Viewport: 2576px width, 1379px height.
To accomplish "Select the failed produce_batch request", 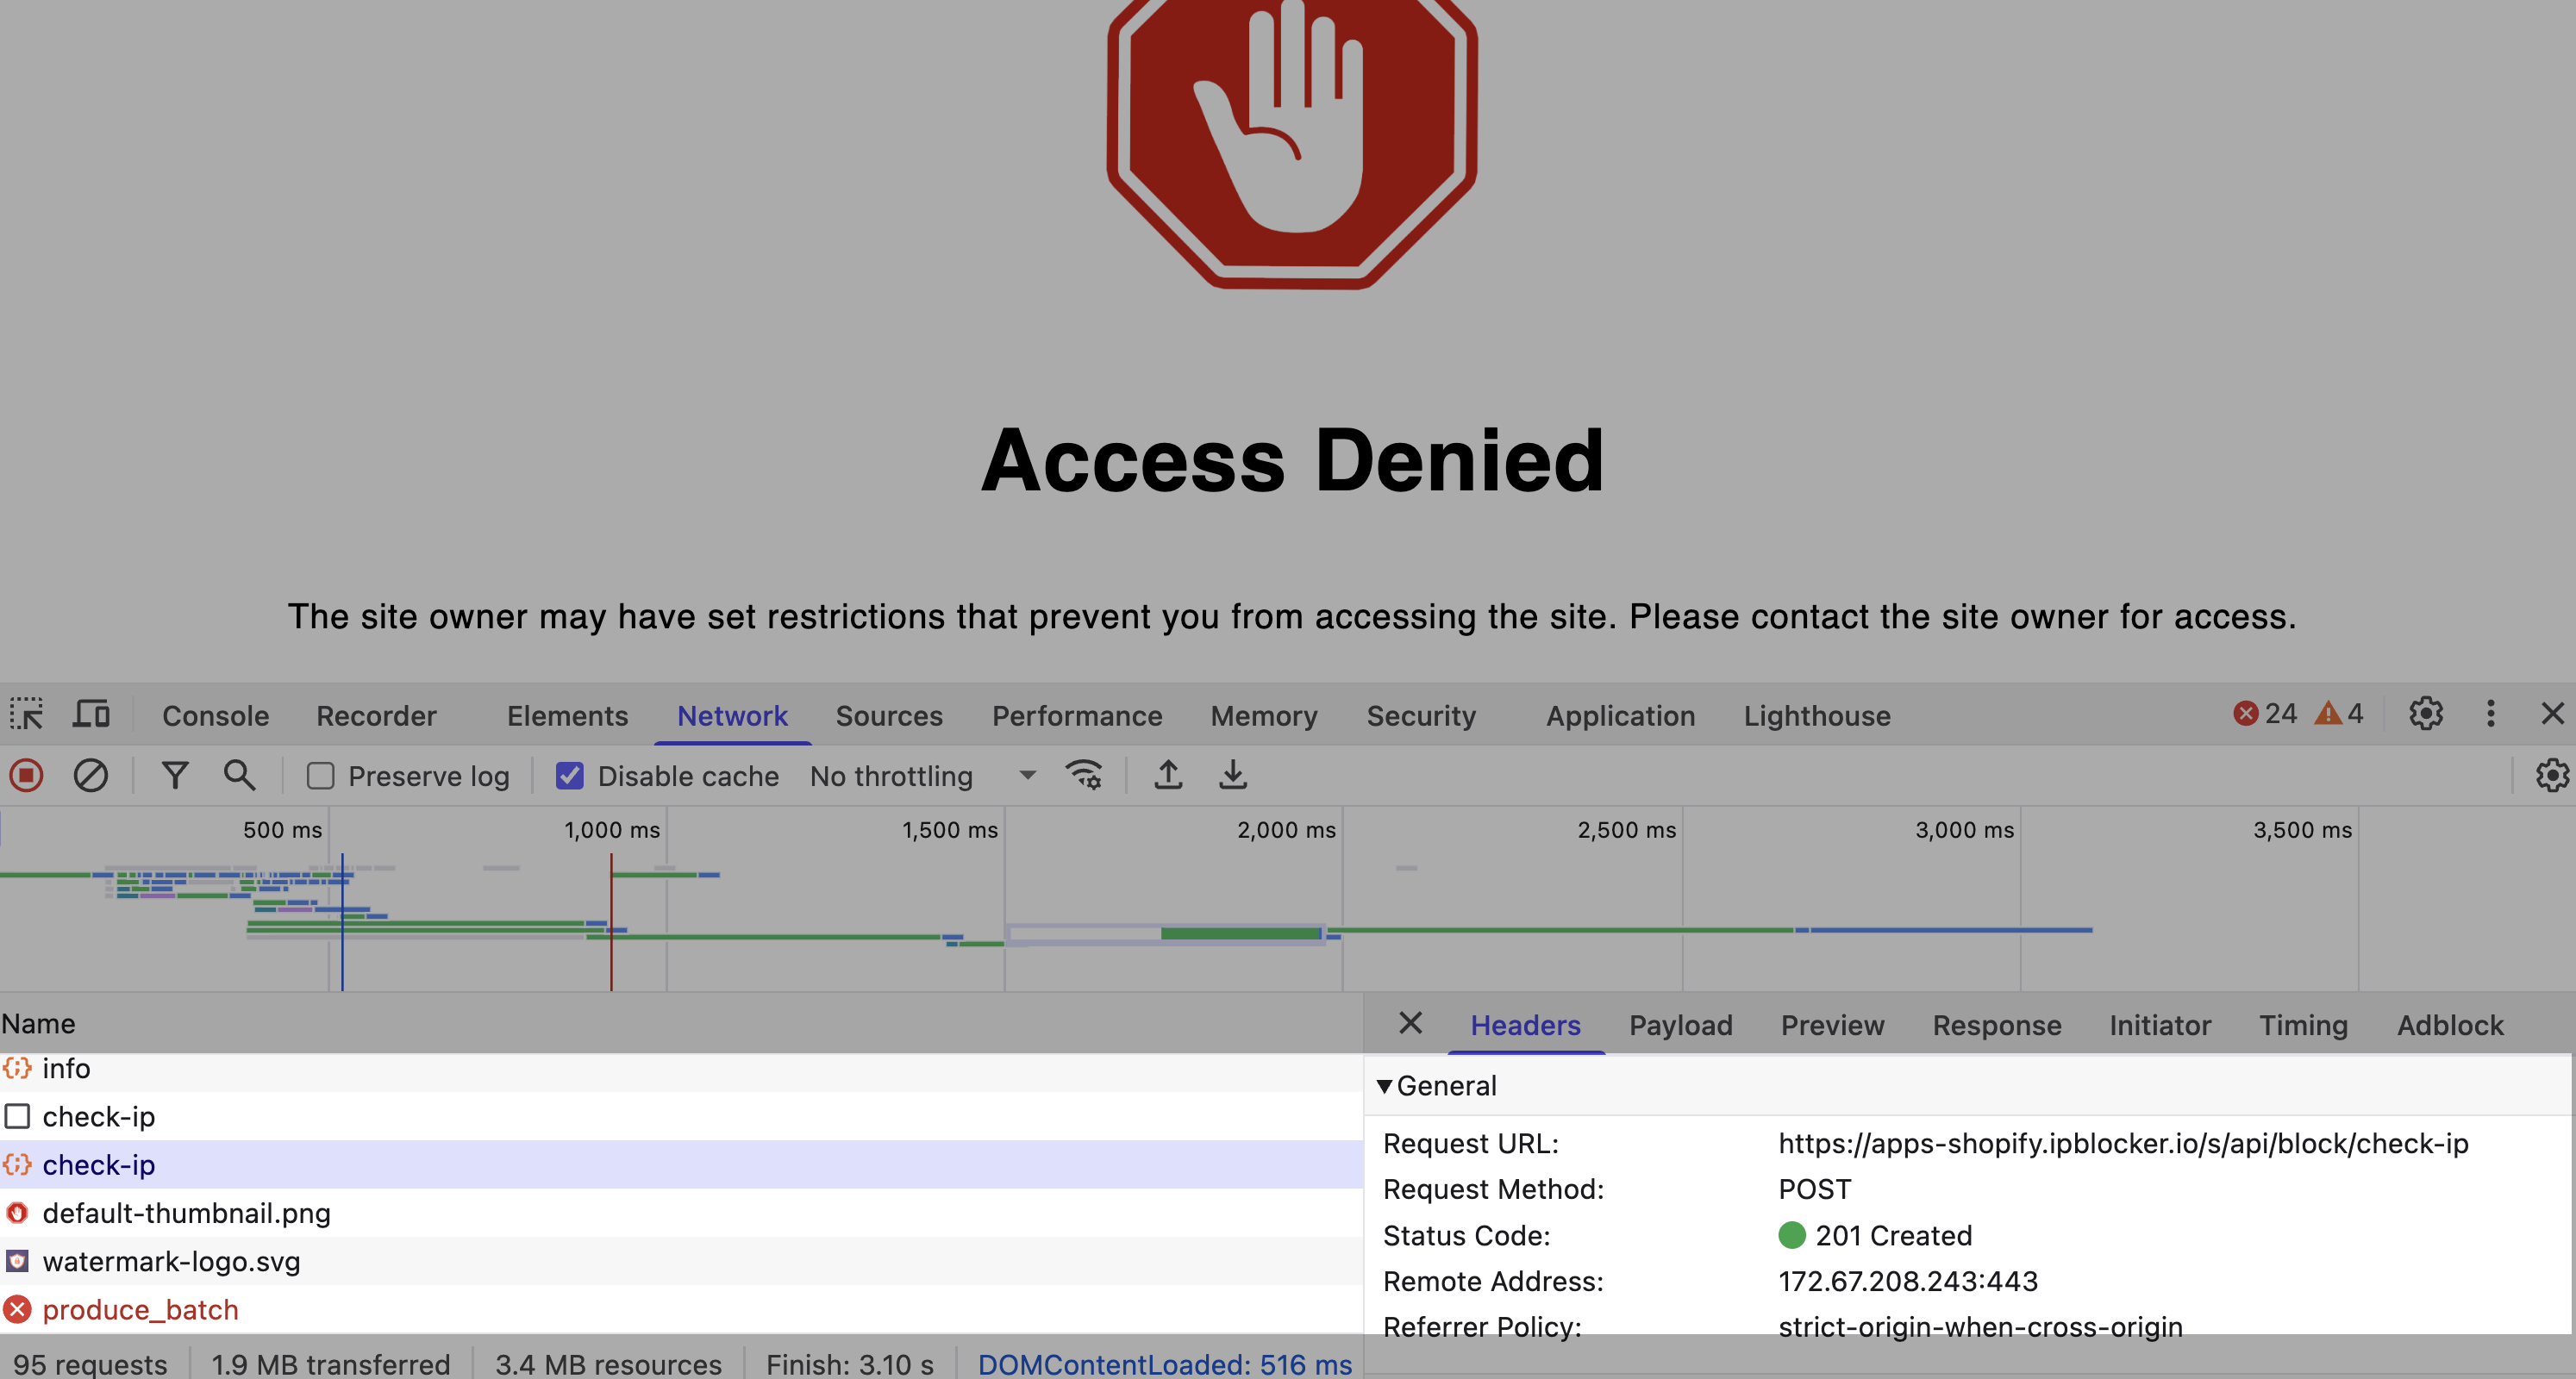I will click(x=682, y=1309).
